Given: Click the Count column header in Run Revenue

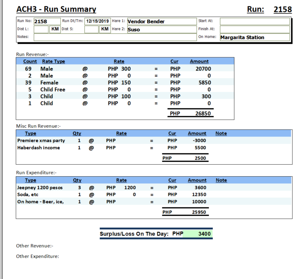Looking at the screenshot, I should (x=30, y=61).
